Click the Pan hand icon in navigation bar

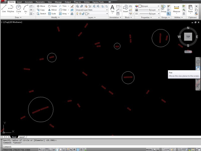[x=198, y=68]
